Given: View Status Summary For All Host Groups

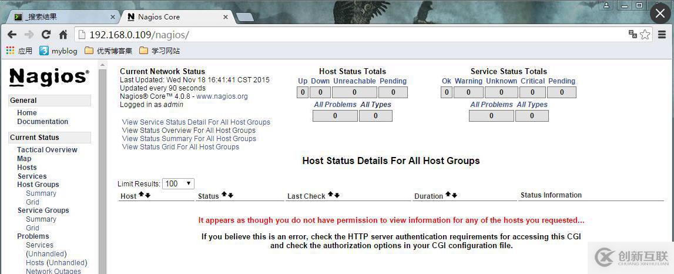Looking at the screenshot, I should click(x=189, y=139).
